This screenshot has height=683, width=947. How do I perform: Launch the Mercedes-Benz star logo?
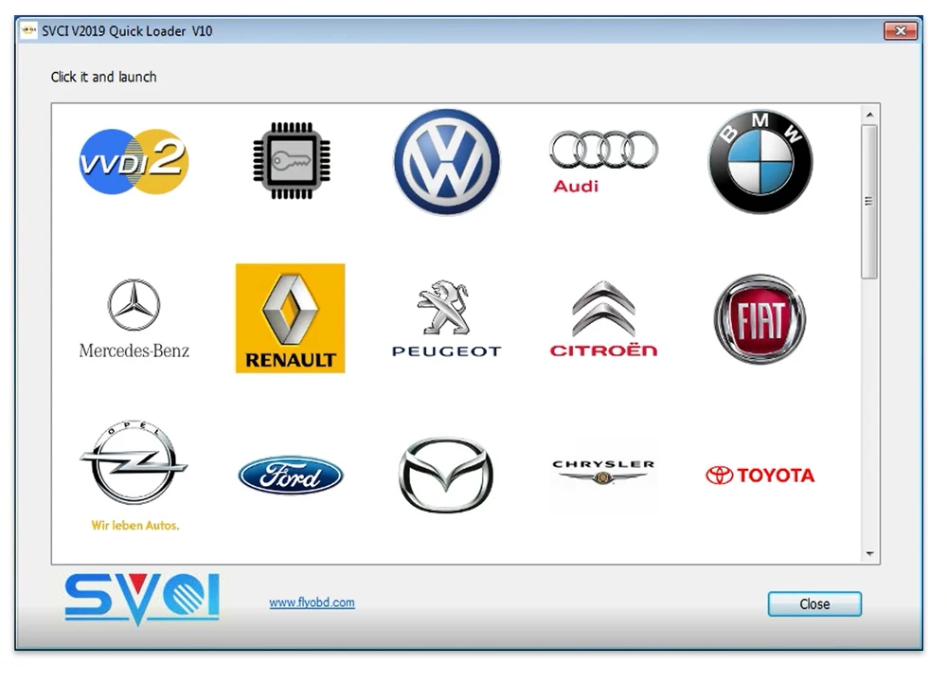tap(134, 318)
